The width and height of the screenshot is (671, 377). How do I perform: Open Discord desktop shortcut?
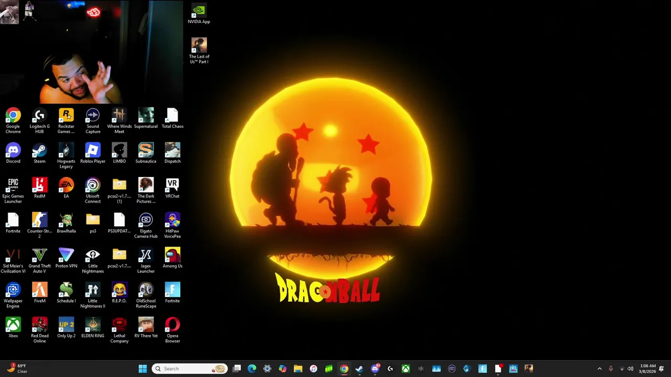(x=13, y=153)
